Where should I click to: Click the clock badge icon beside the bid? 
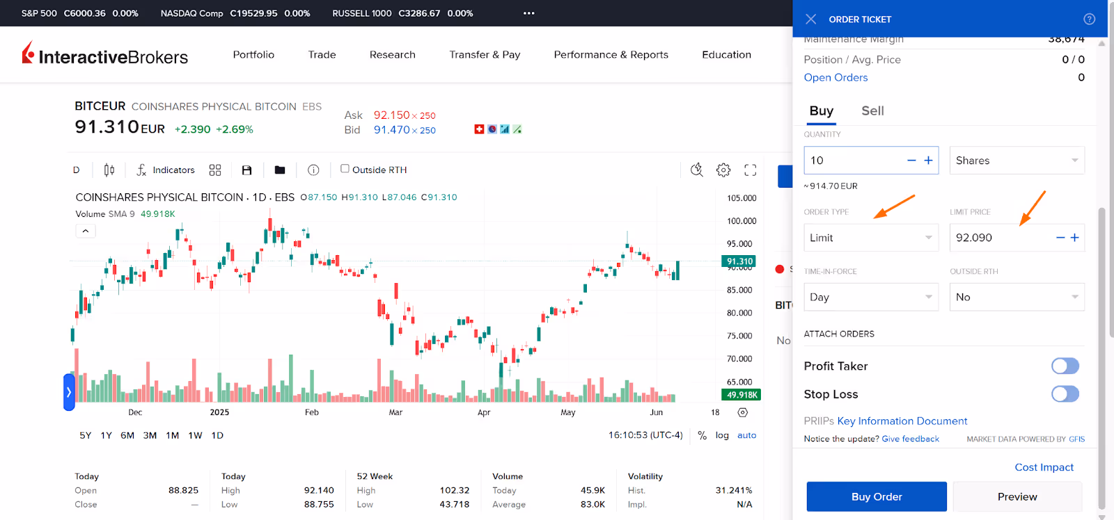pyautogui.click(x=492, y=129)
